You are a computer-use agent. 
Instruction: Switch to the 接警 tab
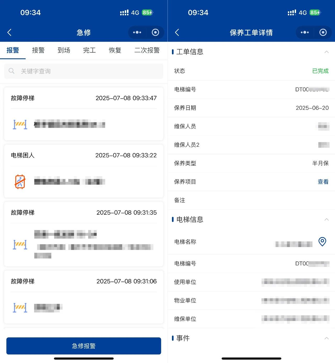point(38,50)
